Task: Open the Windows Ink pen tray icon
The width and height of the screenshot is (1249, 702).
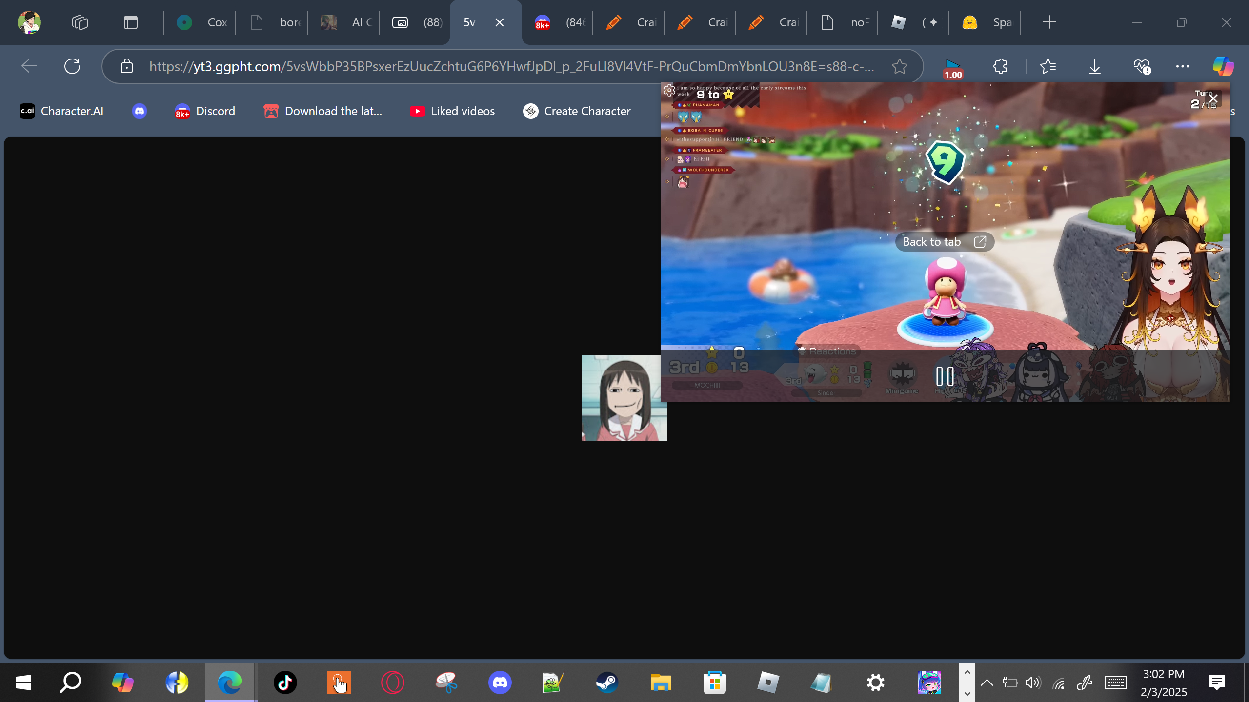Action: 1084,683
